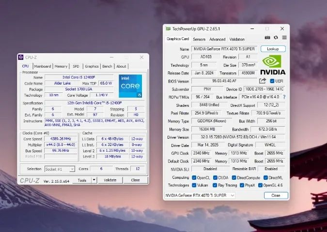
Task: Click the GPU-Z refresh icon
Action: coord(276,38)
